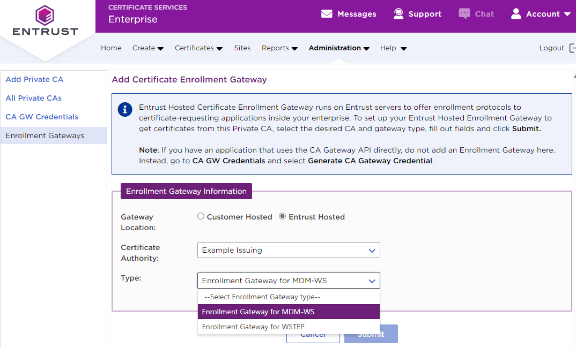Image resolution: width=576 pixels, height=348 pixels.
Task: Open Certificate Authority dropdown
Action: point(289,250)
